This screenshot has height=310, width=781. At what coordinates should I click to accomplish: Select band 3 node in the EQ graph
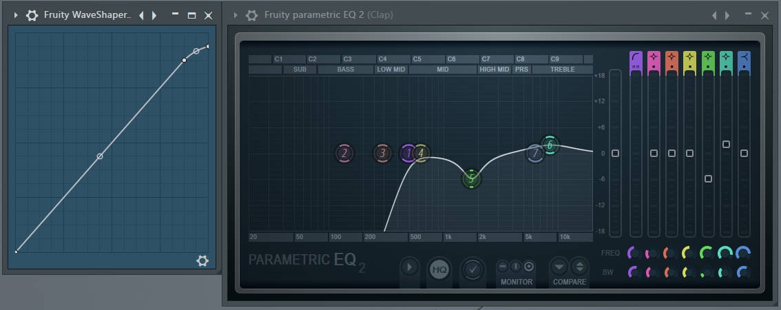[x=382, y=154]
